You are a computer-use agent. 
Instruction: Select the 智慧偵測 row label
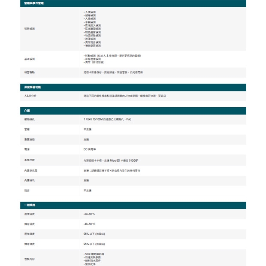[x=30, y=29]
